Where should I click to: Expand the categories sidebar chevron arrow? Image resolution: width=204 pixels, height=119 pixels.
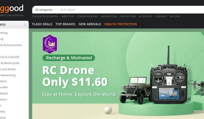tap(25, 25)
